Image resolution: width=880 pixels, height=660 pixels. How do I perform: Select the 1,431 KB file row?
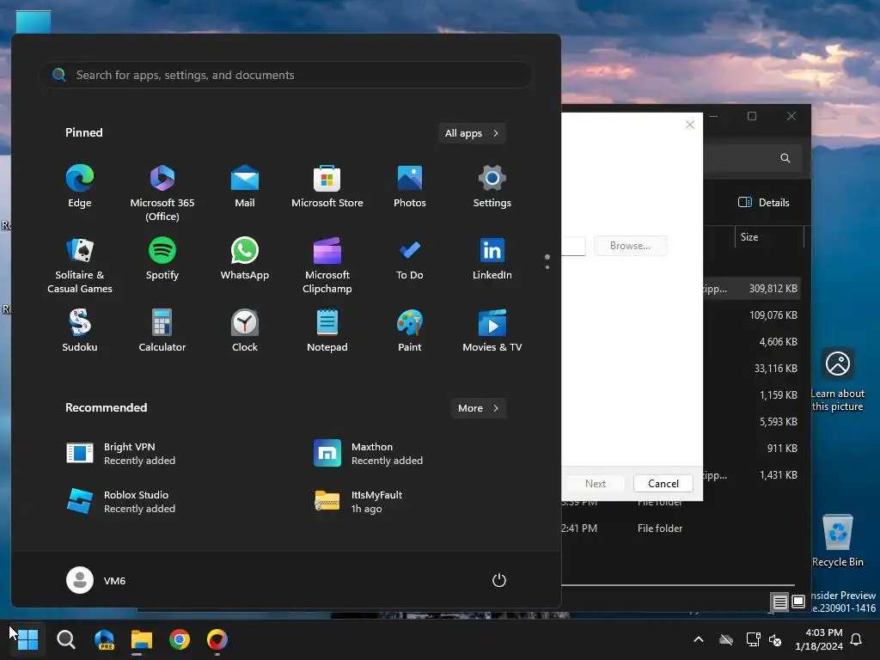pyautogui.click(x=752, y=474)
